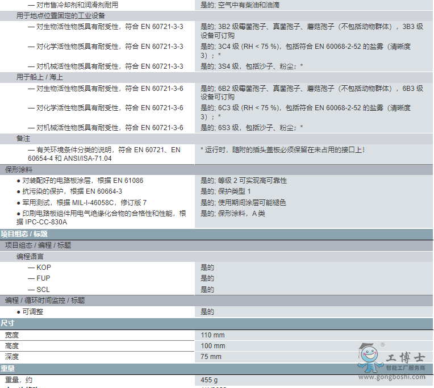434x388 pixels.
Task: Click the '是的; 6B2 级霉菌孢子' value
Action: [312, 93]
